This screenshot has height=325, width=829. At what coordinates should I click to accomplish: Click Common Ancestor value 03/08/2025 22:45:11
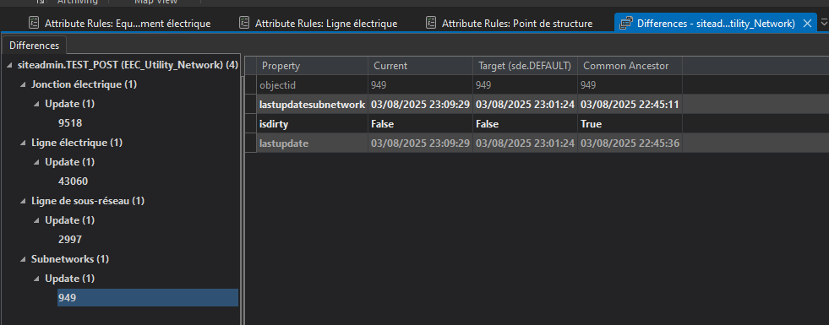click(x=630, y=105)
